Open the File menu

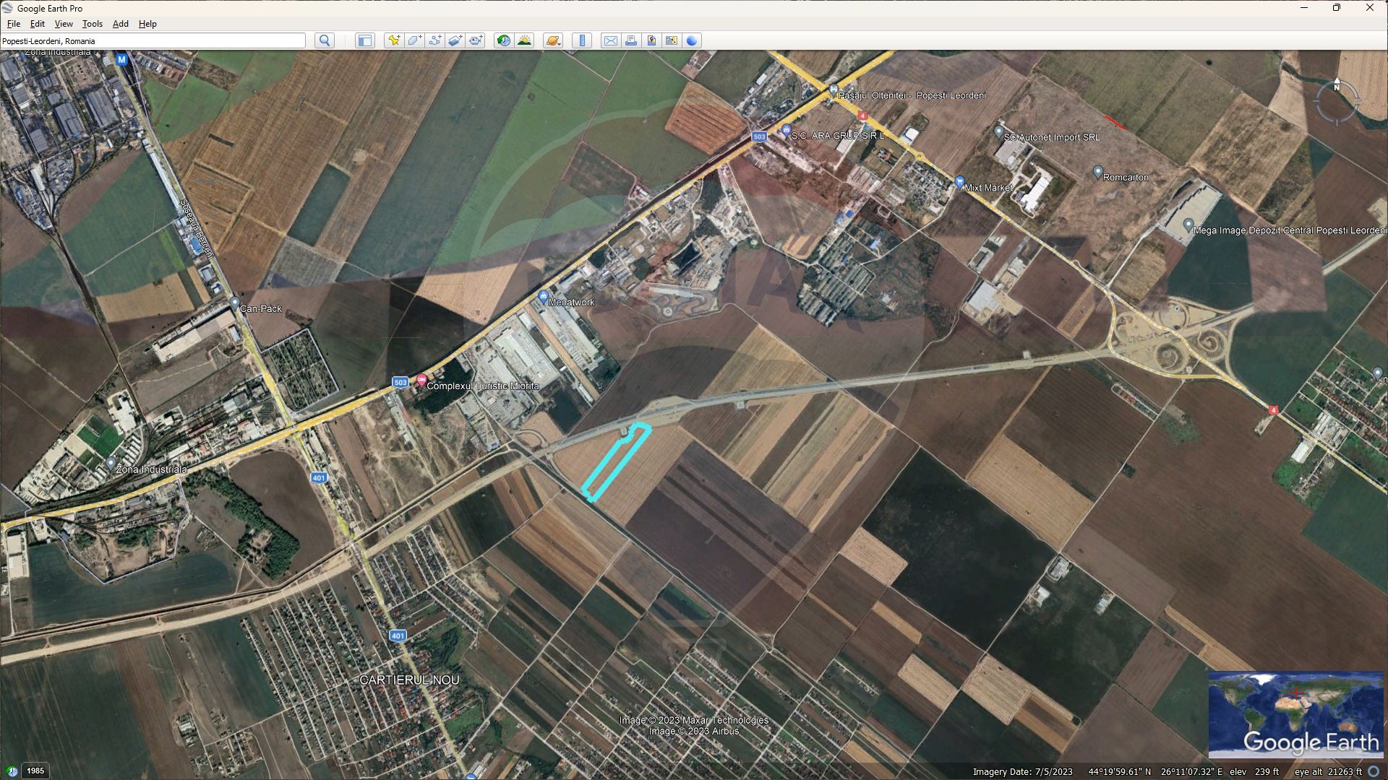pyautogui.click(x=13, y=24)
